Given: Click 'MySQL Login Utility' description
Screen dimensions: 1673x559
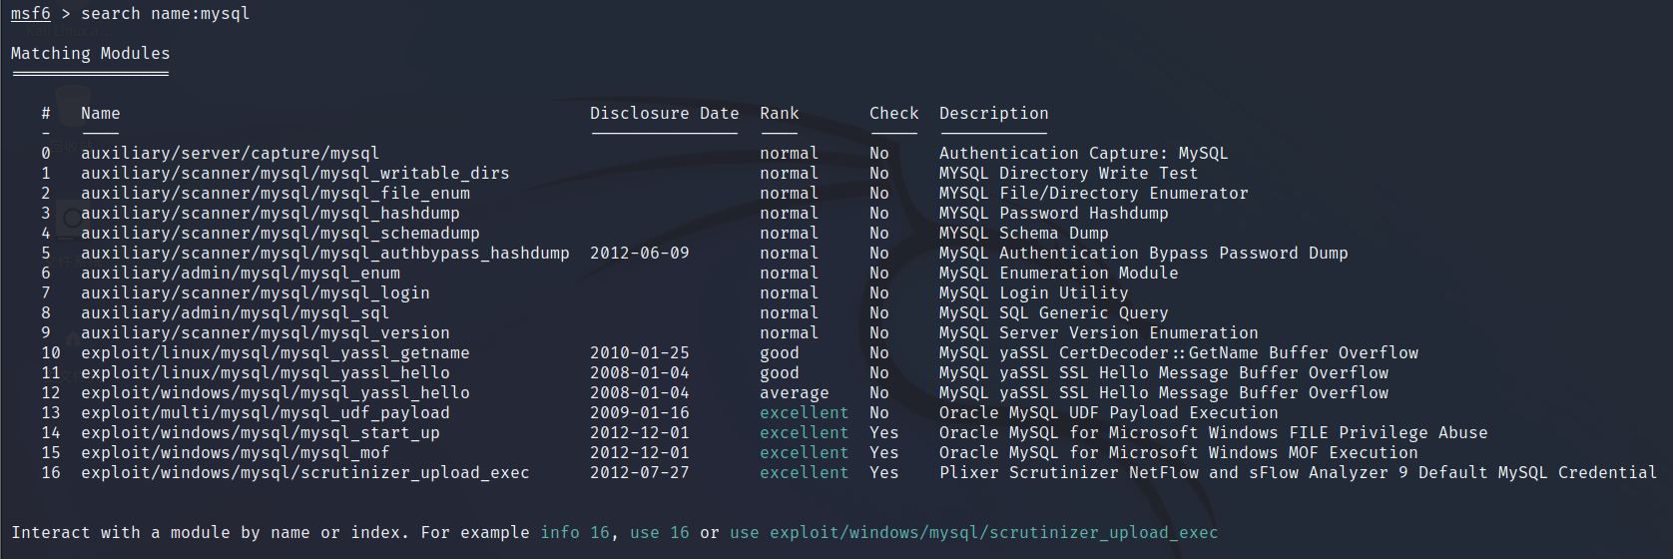Looking at the screenshot, I should 1034,293.
